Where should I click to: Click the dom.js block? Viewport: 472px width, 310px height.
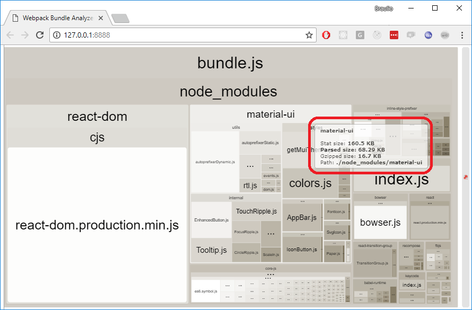[x=268, y=189]
